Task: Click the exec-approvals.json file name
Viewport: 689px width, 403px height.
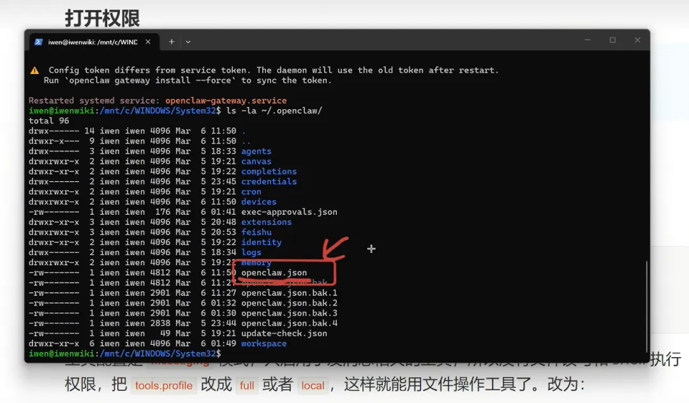Action: pyautogui.click(x=289, y=212)
